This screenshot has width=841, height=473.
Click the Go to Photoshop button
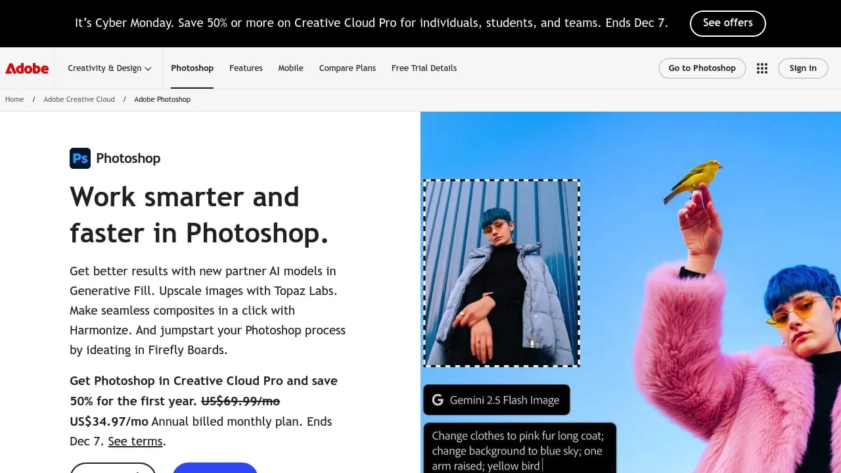(702, 68)
